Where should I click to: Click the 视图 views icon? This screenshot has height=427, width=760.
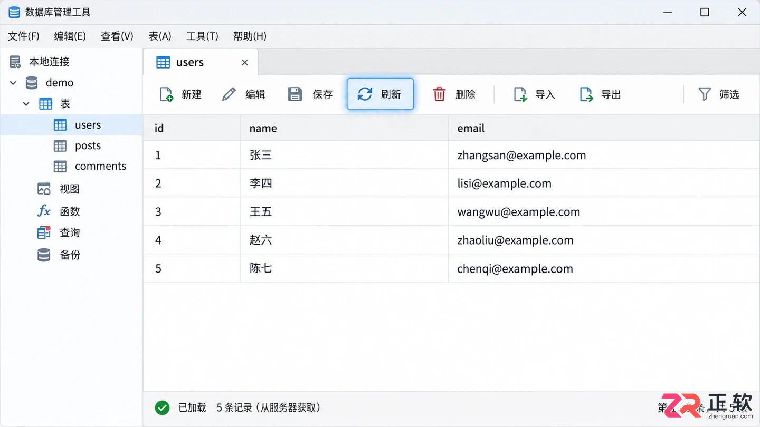[44, 189]
